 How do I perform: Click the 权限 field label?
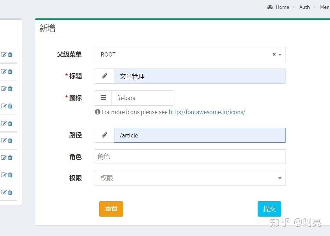click(x=75, y=178)
